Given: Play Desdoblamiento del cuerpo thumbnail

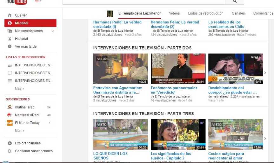Looking at the screenshot, I should [236, 69].
